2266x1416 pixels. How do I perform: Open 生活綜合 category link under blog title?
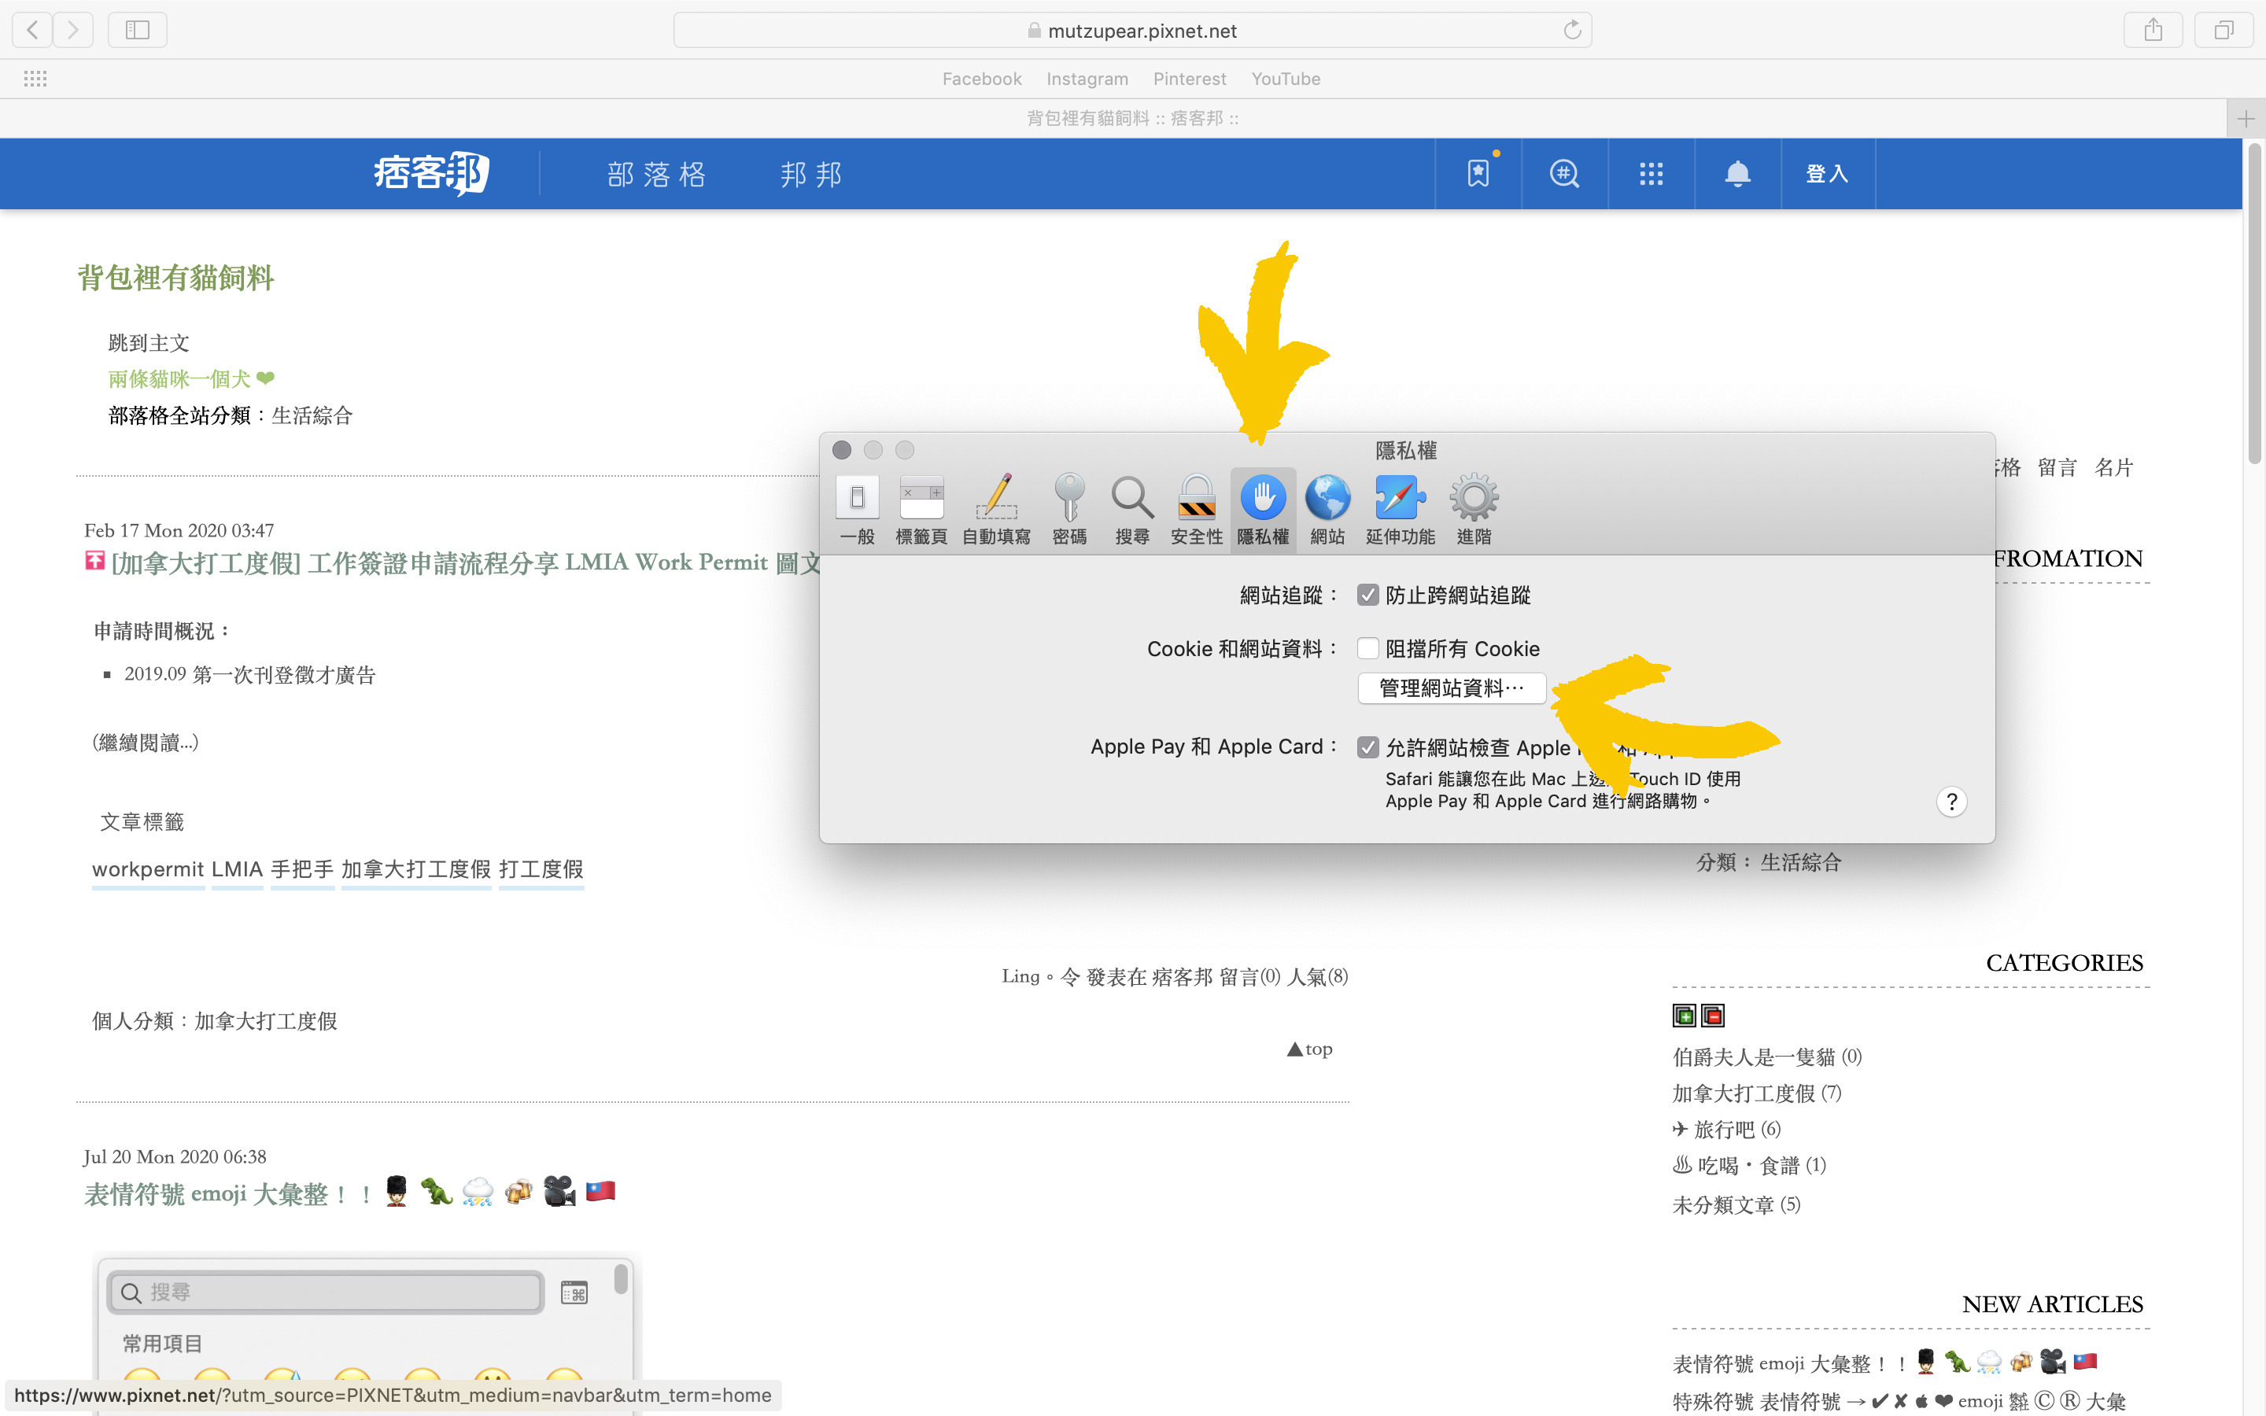pos(312,415)
